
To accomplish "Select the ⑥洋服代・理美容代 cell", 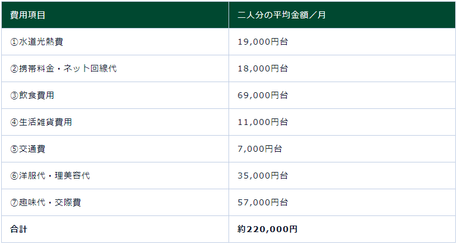I will pyautogui.click(x=50, y=176).
